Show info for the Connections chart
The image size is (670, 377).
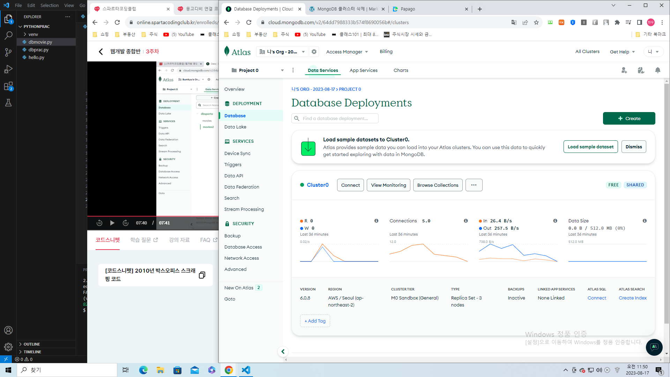pos(466,221)
